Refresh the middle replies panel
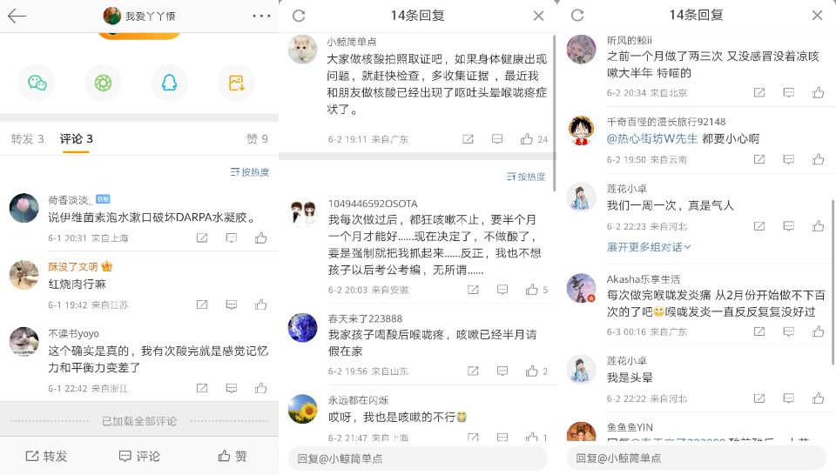The height and width of the screenshot is (475, 836). click(x=299, y=16)
